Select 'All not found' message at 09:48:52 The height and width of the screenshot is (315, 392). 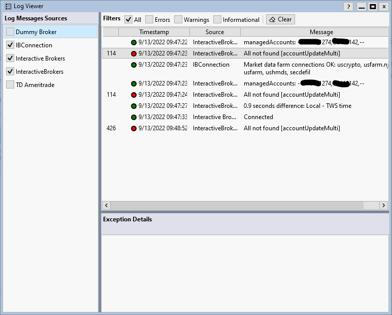point(292,128)
